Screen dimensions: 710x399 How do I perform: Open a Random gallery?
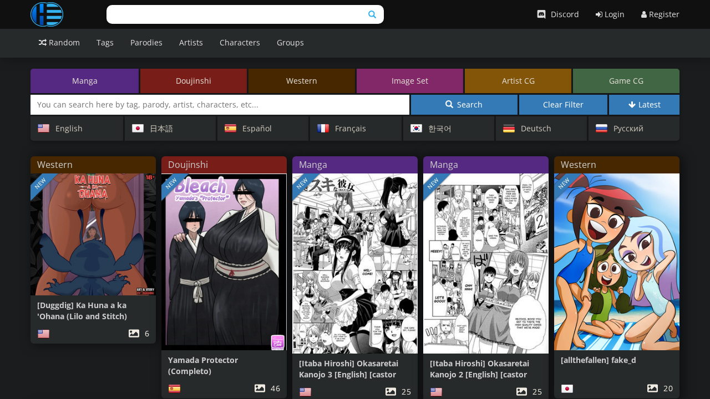pyautogui.click(x=59, y=43)
